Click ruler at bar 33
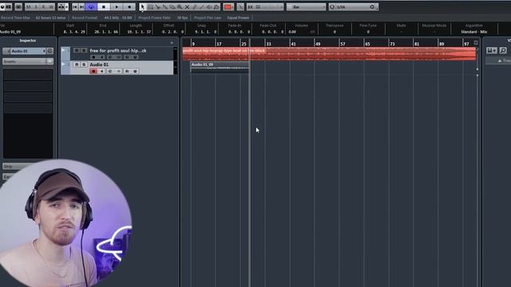 pyautogui.click(x=268, y=43)
